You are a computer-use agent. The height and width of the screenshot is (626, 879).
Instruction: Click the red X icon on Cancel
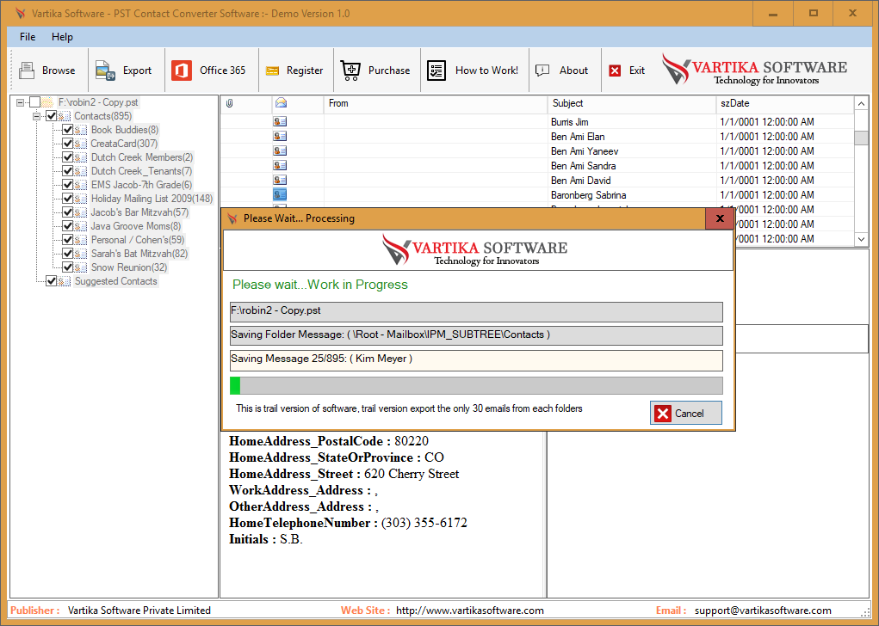point(663,414)
